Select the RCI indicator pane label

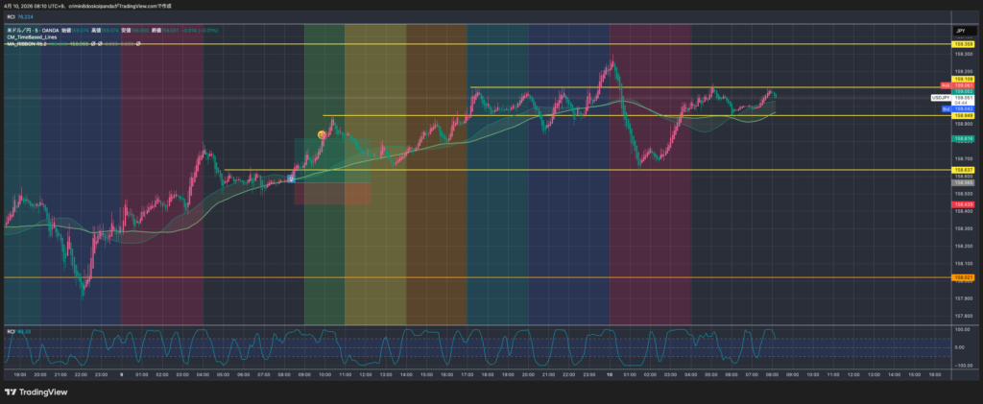click(x=11, y=331)
